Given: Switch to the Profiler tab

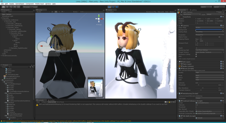Looking at the screenshot, I should (x=51, y=100).
